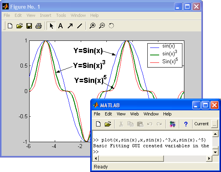The width and height of the screenshot is (221, 172).
Task: Save figure using floppy disk icon
Action: point(29,26)
